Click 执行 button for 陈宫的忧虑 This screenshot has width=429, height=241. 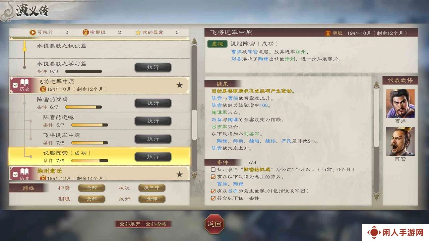153,103
